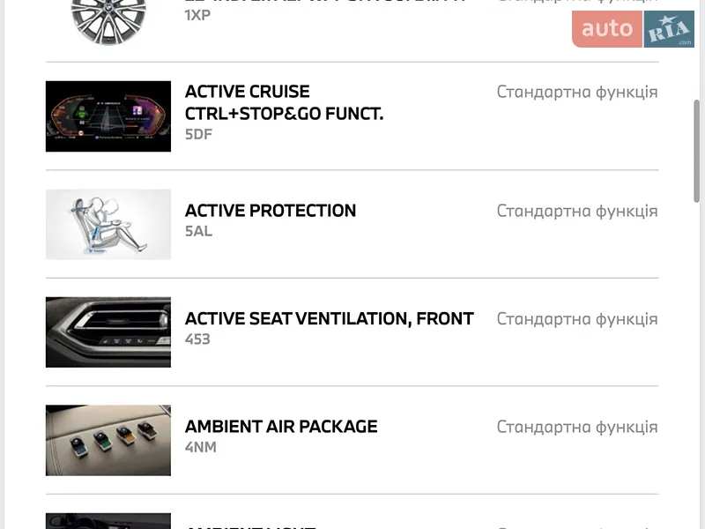
Task: Click Стандартна функція label for Ambient Air
Action: (x=577, y=427)
